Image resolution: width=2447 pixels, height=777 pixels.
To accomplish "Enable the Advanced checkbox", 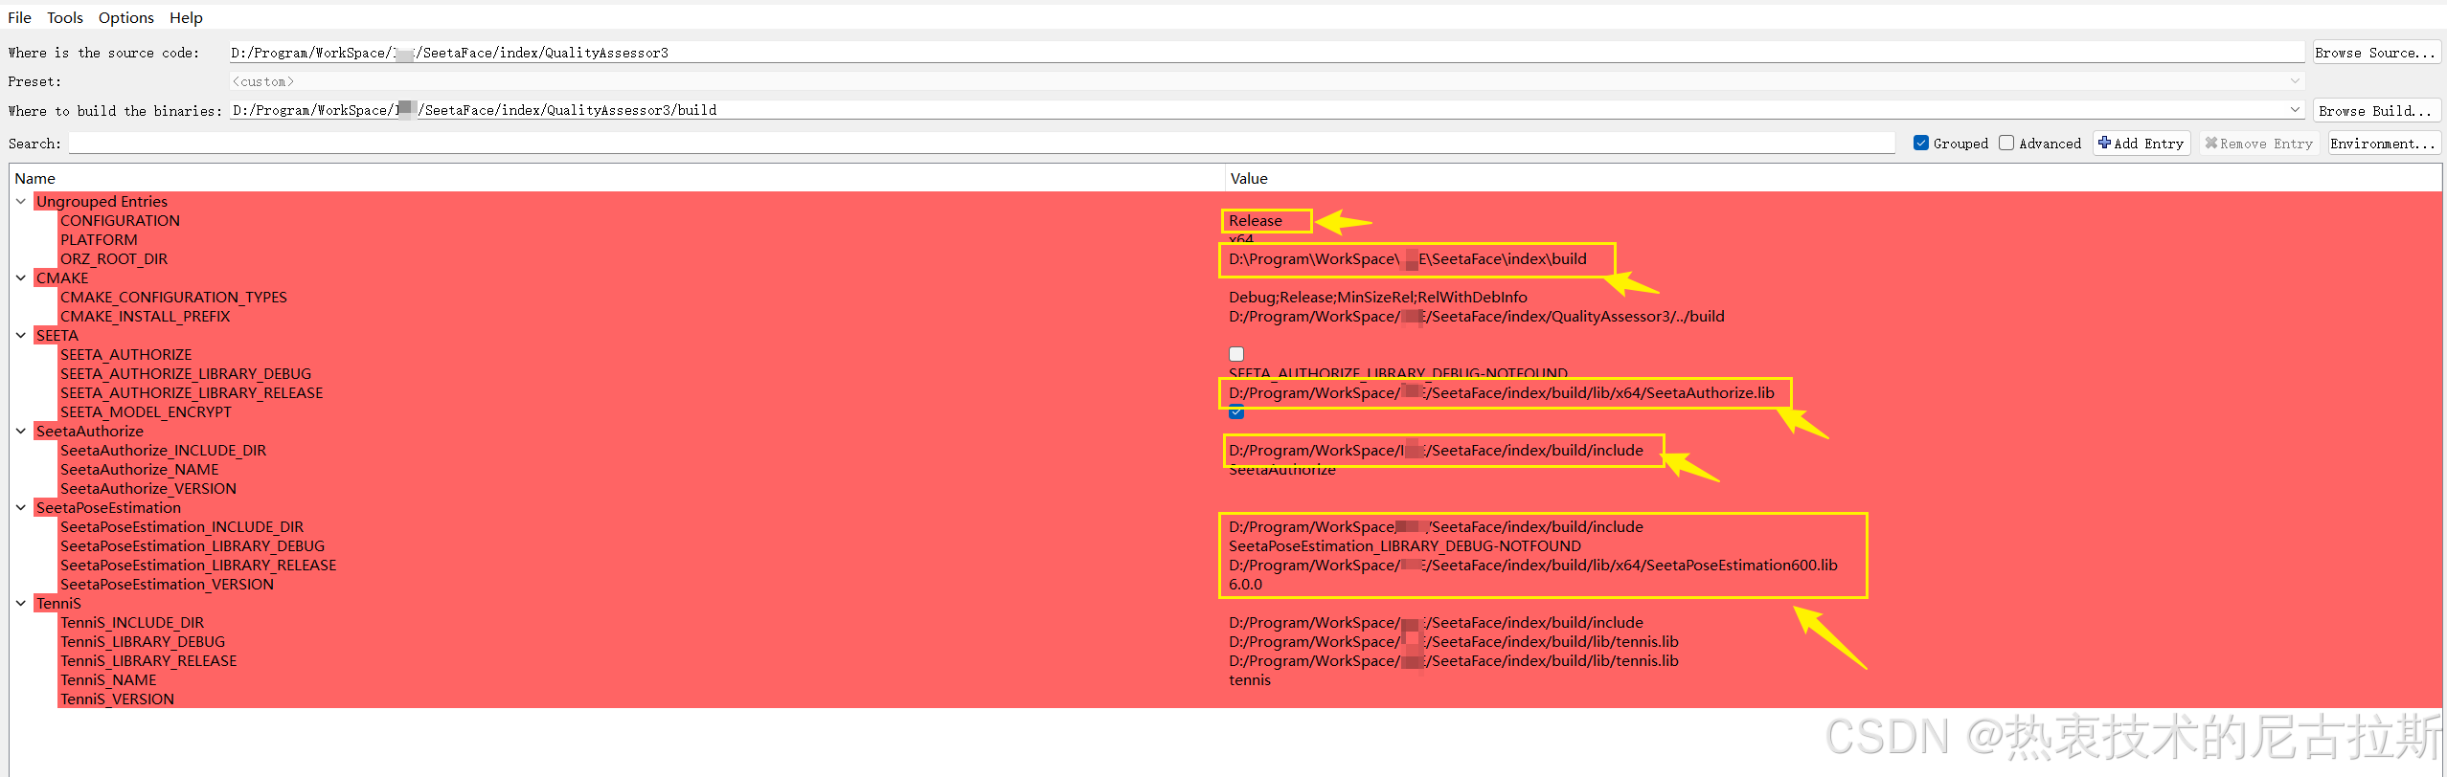I will tap(2006, 144).
